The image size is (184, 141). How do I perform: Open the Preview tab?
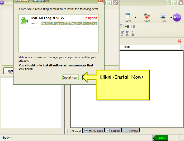point(130,130)
